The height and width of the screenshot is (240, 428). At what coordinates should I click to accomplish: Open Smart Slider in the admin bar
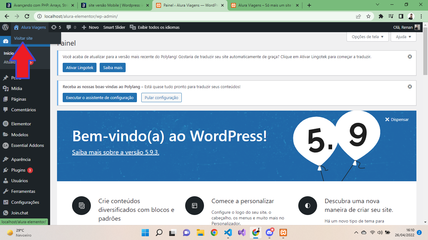click(114, 27)
